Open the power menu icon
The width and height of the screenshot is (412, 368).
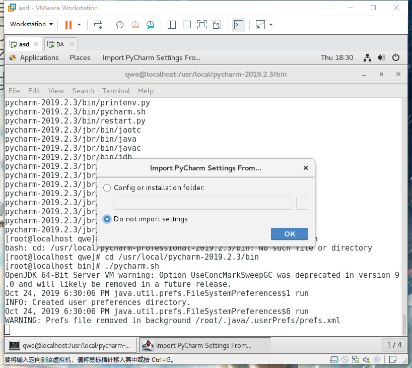(396, 57)
